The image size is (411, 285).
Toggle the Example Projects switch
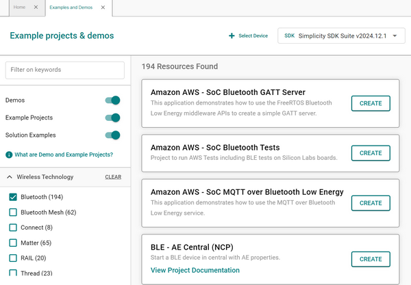[113, 118]
